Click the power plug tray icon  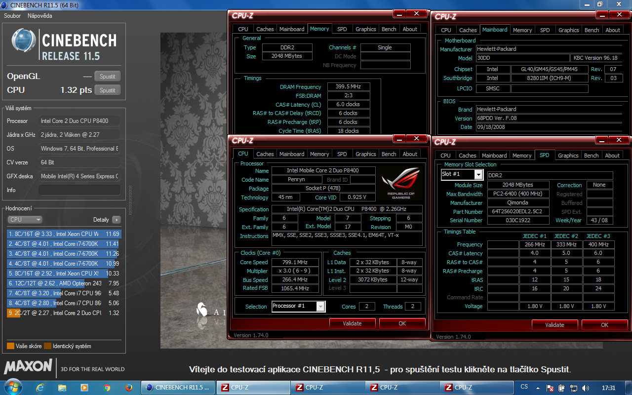(x=561, y=388)
